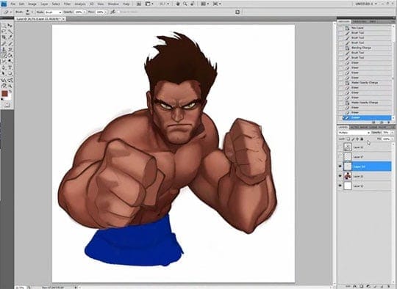Hide the bottom white-thumbnail layer
The image size is (397, 289).
pos(340,186)
